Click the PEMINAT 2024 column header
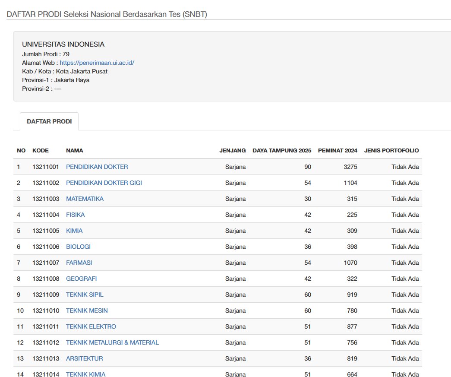 [337, 151]
